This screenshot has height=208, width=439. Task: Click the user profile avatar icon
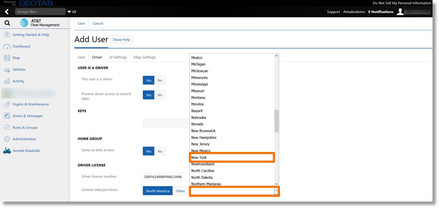coord(400,12)
